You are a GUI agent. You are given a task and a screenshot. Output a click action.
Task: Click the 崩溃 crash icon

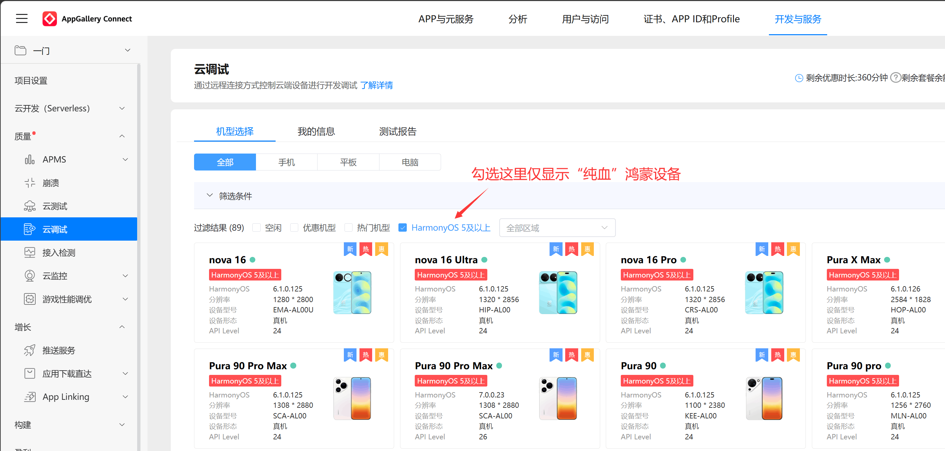[x=30, y=183]
